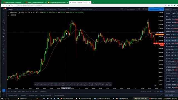Click the scroll-to-latest round button on chart
Viewport: 178px width, 100px height.
point(155,85)
